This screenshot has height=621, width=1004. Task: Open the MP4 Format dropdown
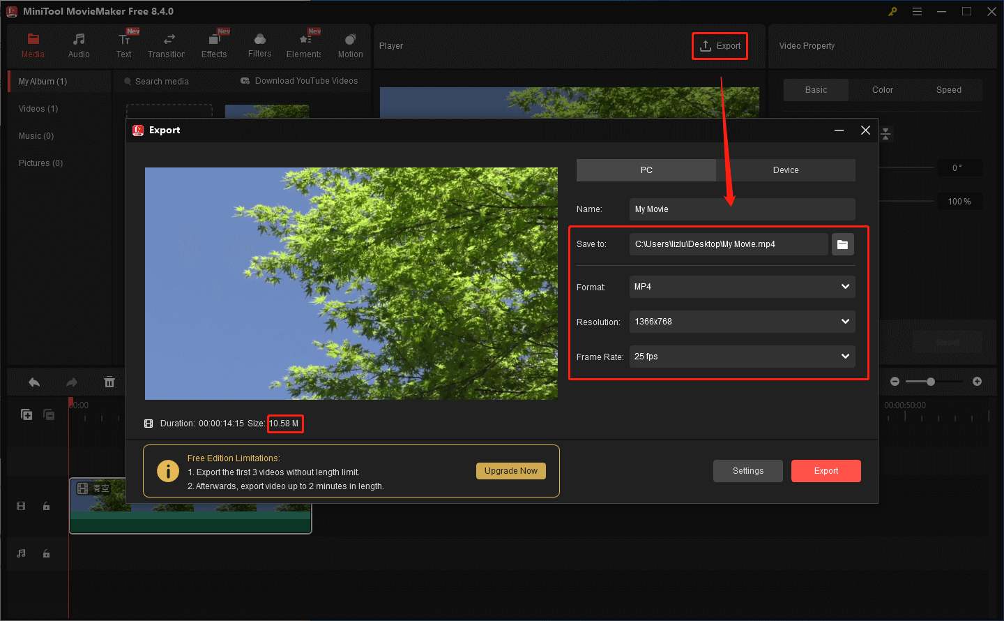741,287
